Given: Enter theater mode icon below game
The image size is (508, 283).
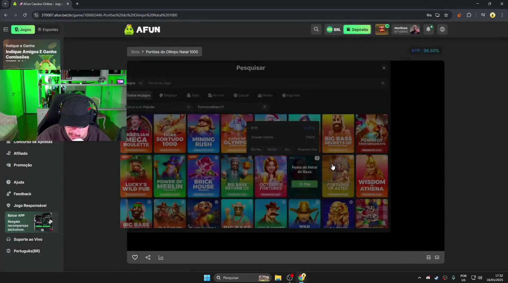Looking at the screenshot, I should tap(429, 257).
